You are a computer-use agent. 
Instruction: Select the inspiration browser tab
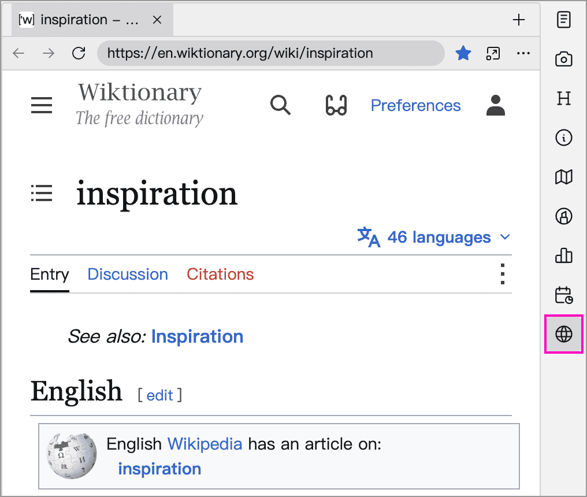[x=92, y=20]
